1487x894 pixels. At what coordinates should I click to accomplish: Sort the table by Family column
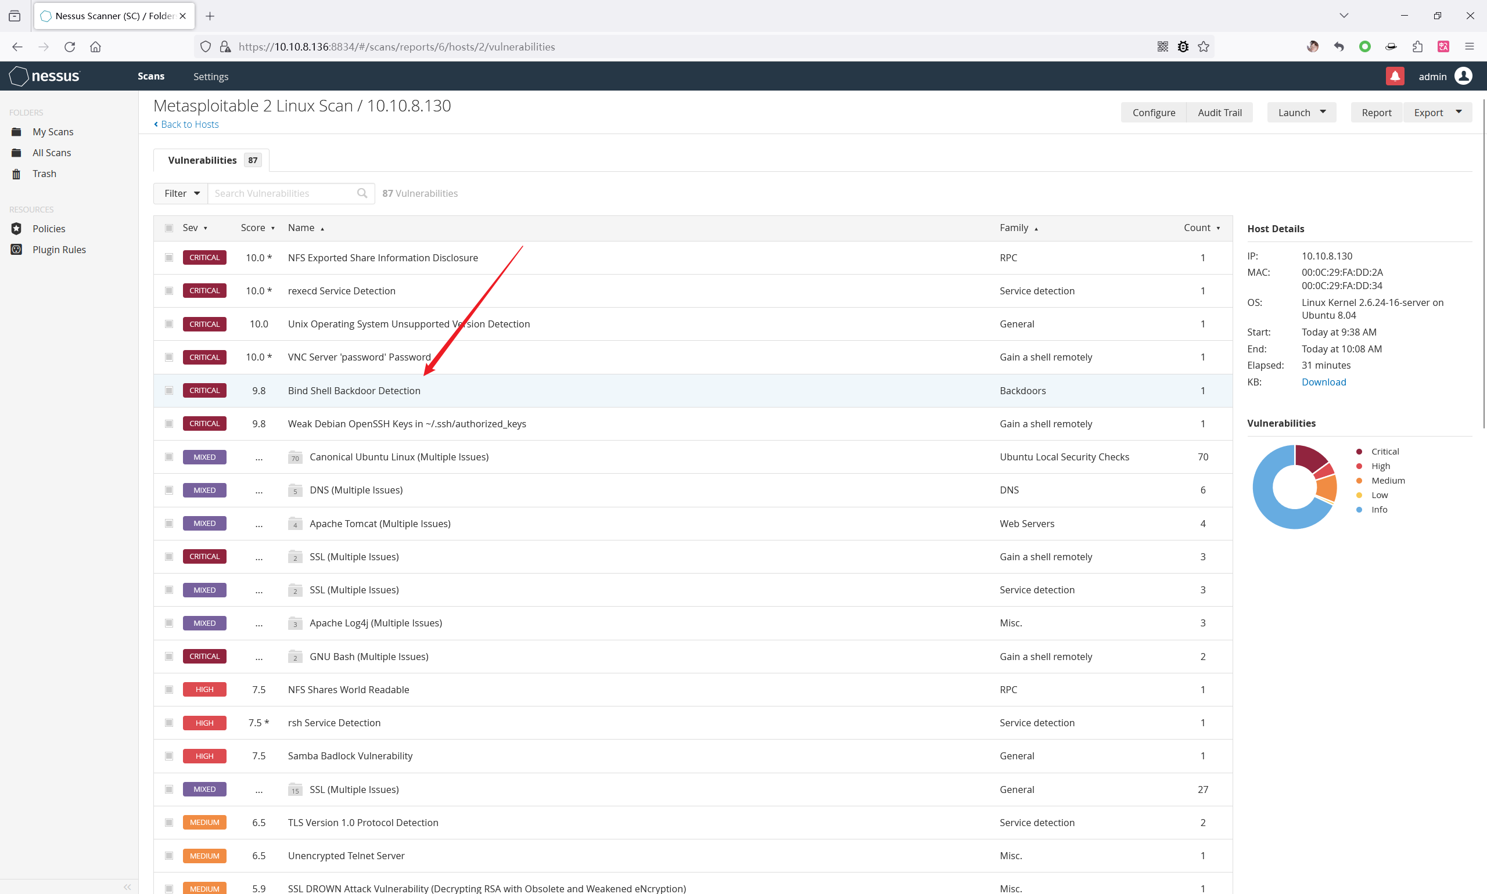[x=1018, y=228]
